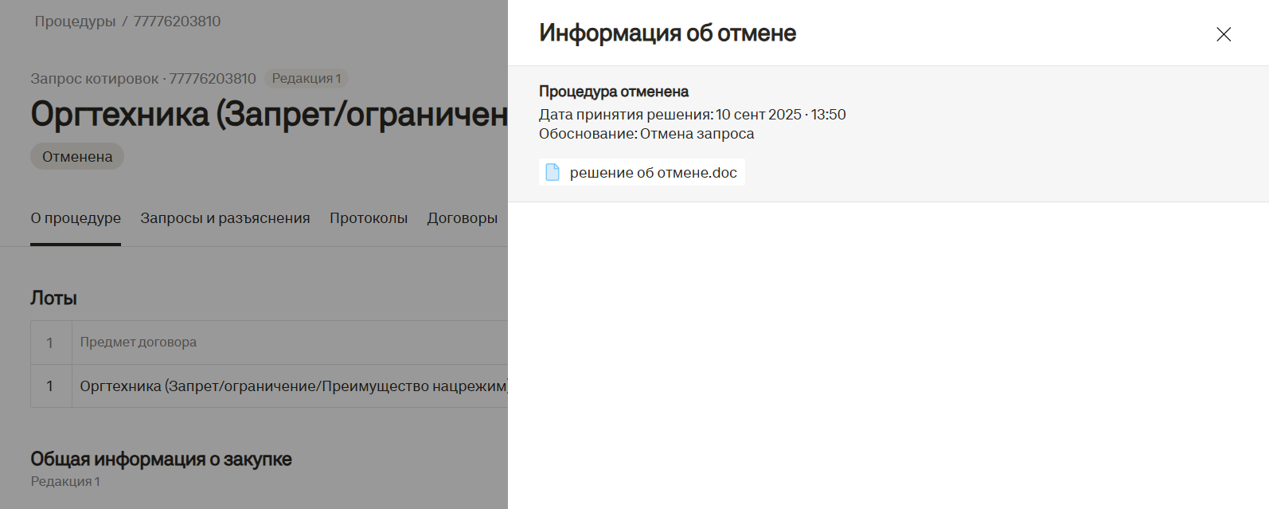Open the Договоры tab

click(463, 218)
